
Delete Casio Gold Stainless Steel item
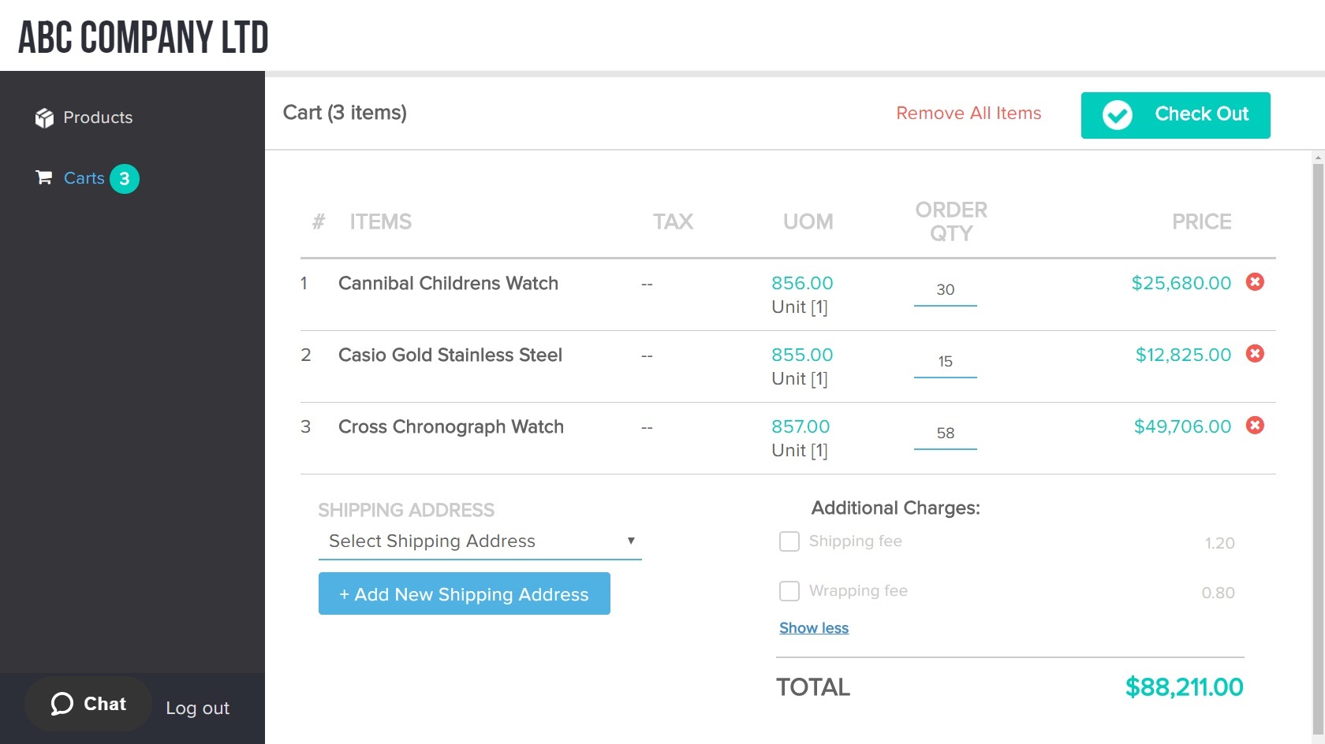[1254, 354]
